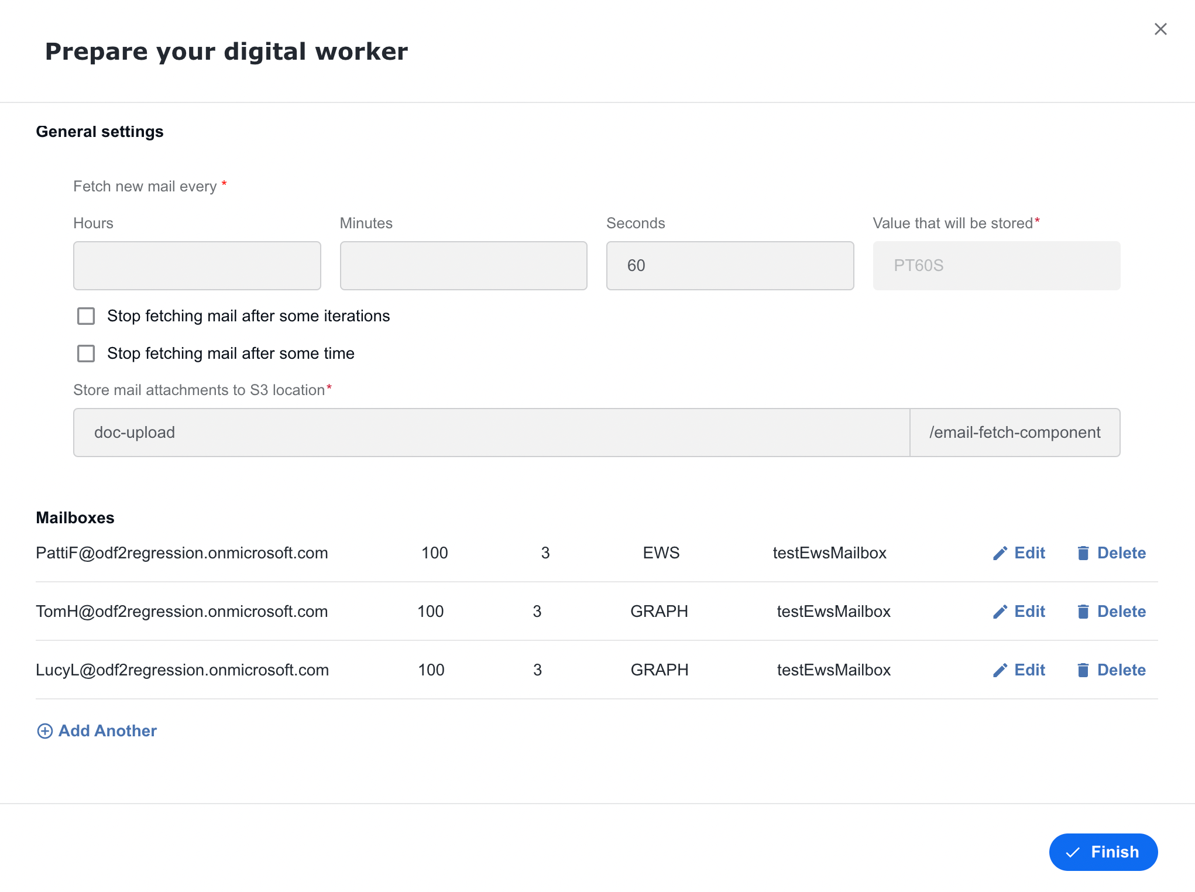Click the Seconds field containing 60
The height and width of the screenshot is (892, 1195).
(730, 266)
